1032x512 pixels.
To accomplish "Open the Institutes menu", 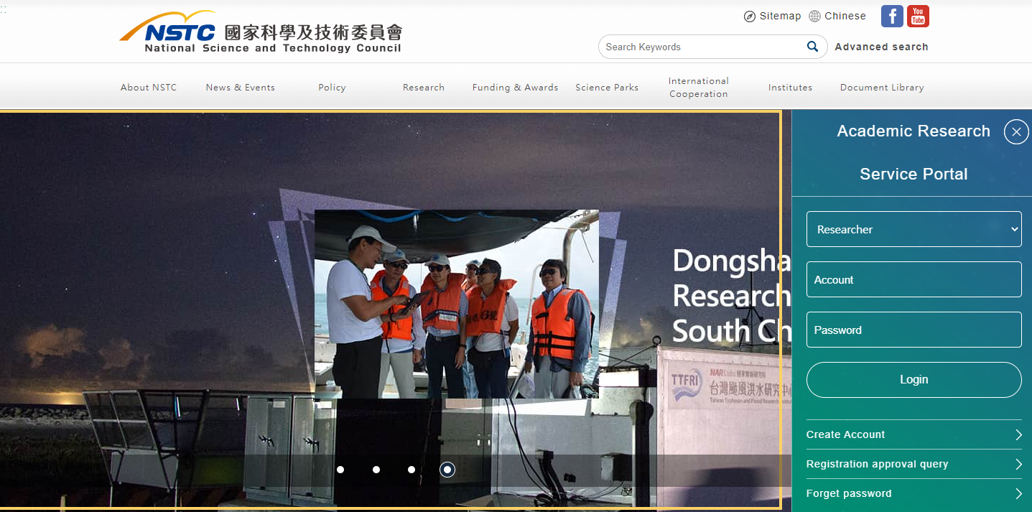I will tap(790, 88).
